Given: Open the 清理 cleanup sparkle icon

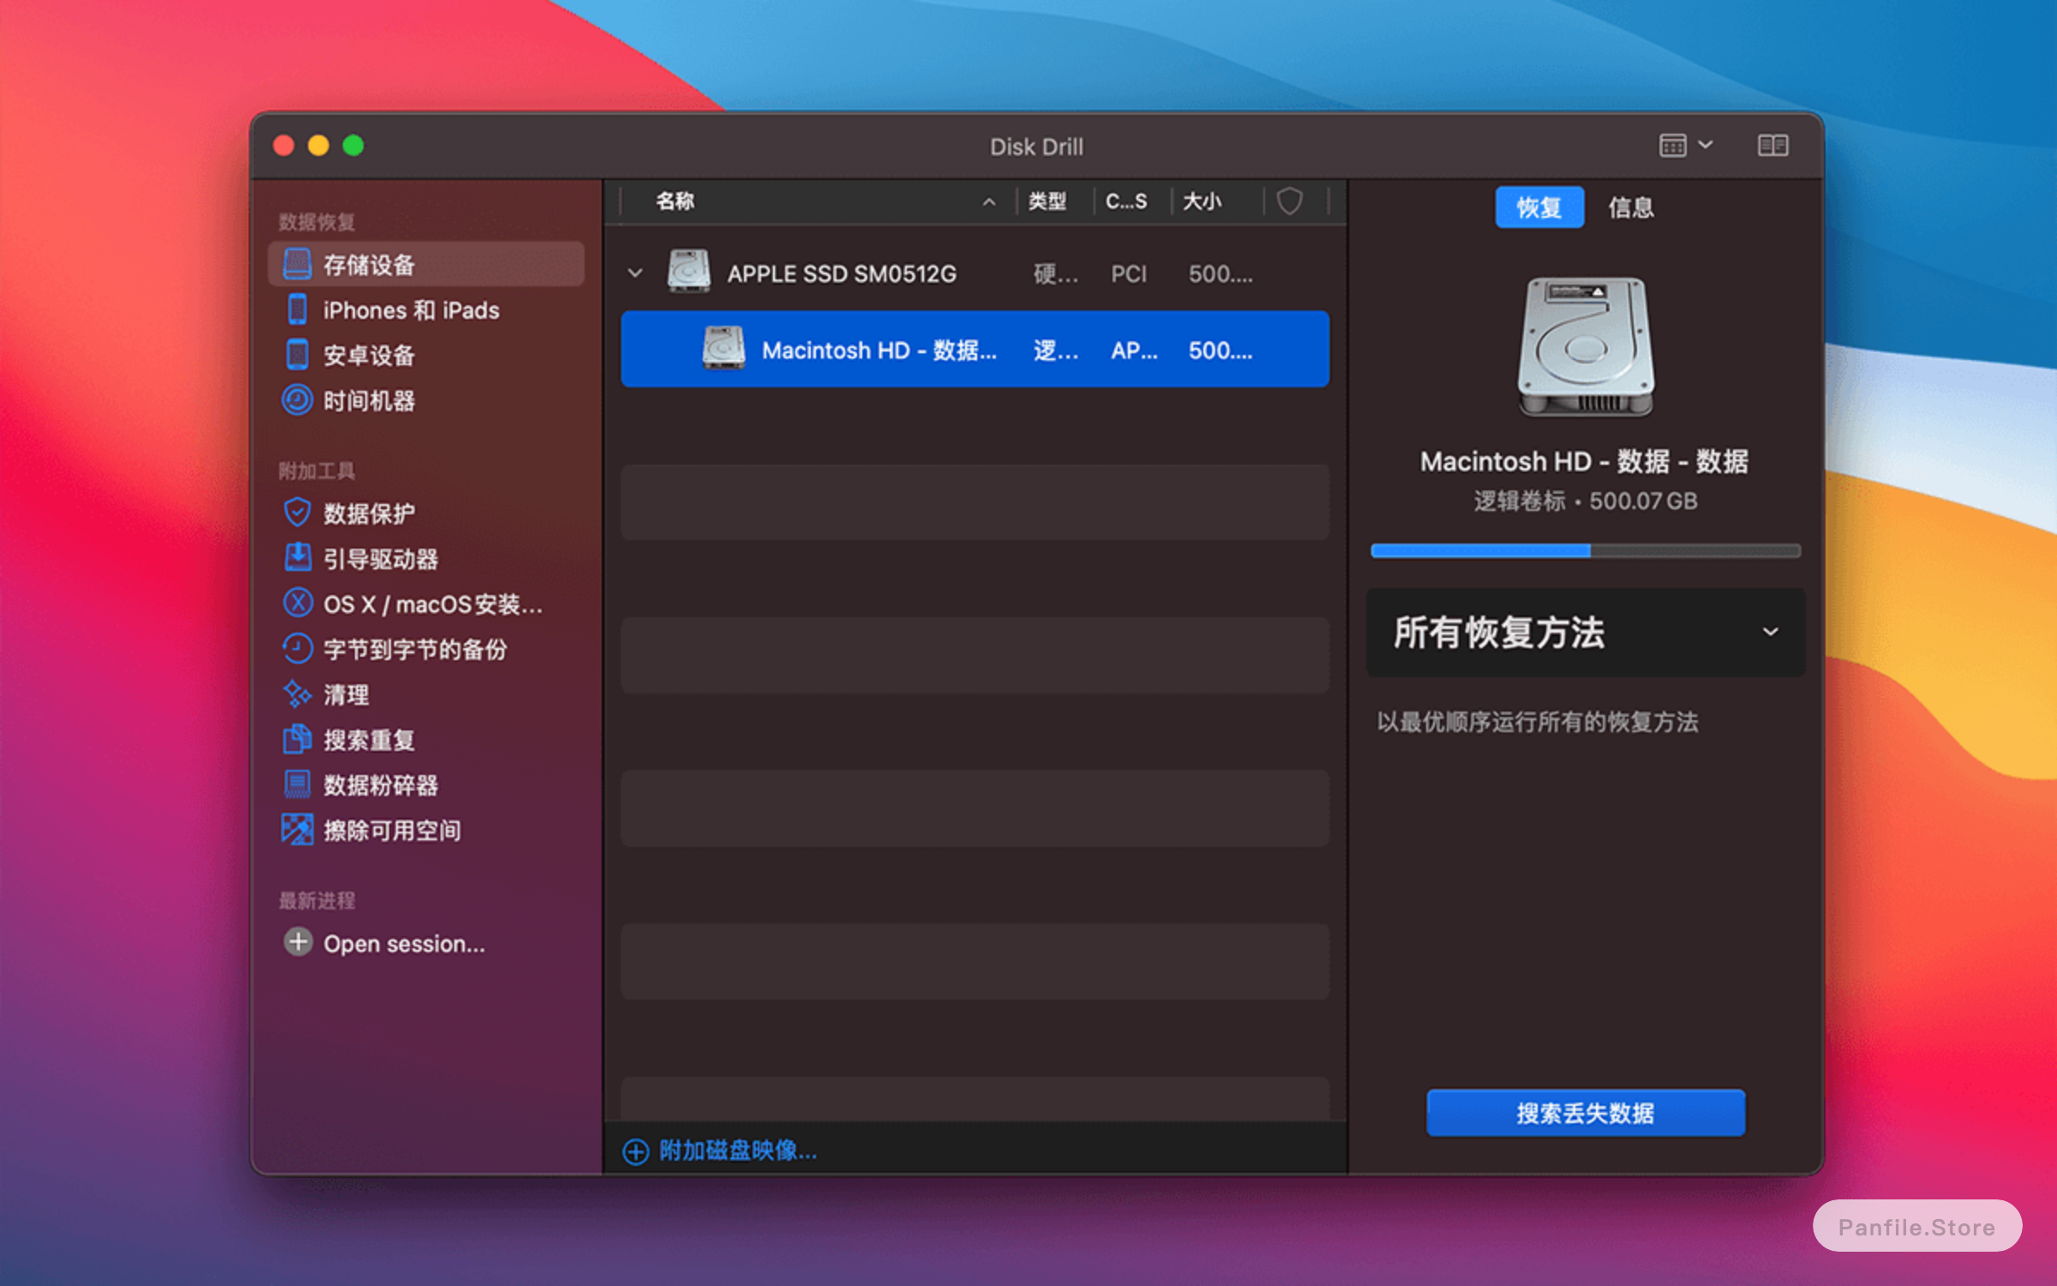Looking at the screenshot, I should [x=297, y=694].
